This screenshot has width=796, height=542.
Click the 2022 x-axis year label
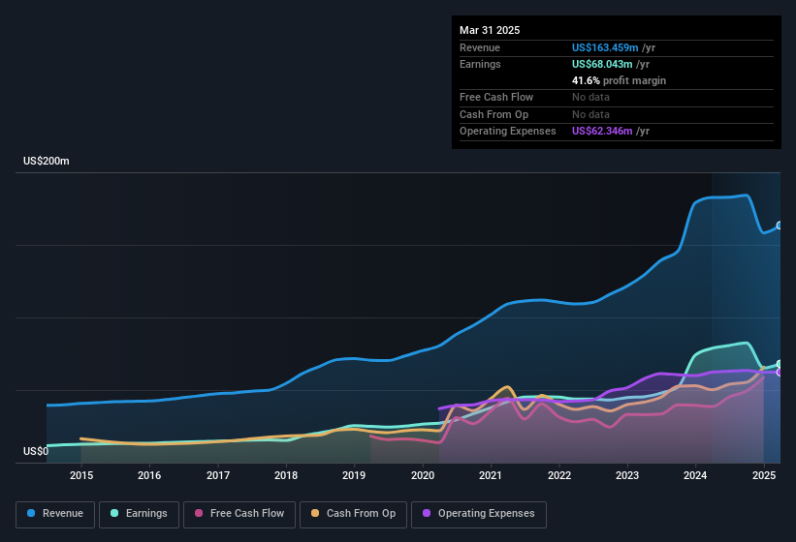click(x=558, y=475)
